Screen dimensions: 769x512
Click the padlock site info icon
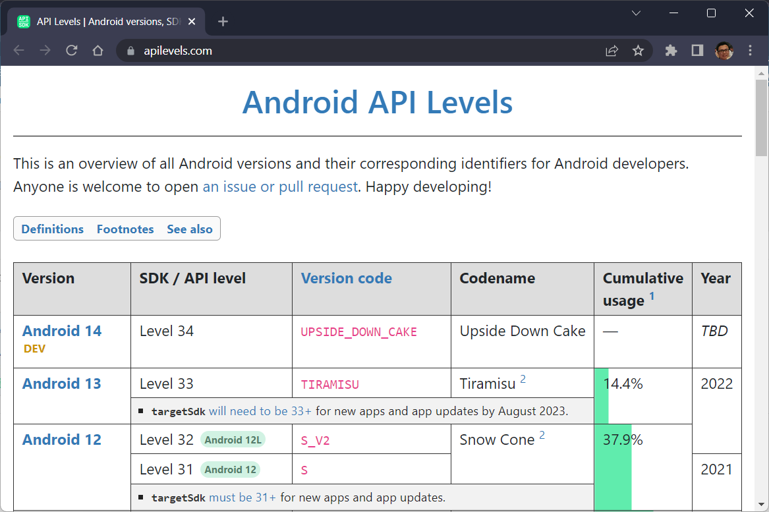coord(130,51)
